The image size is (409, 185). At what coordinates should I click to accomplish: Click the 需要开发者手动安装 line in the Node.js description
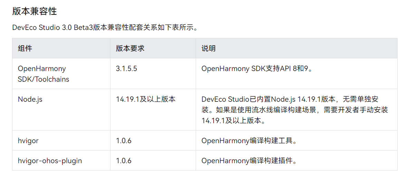(x=356, y=110)
